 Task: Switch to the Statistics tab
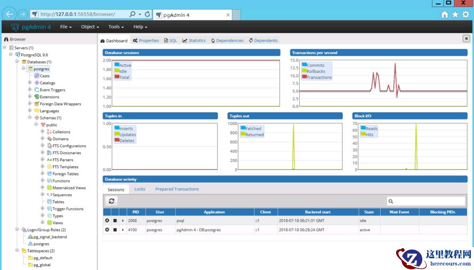point(194,41)
